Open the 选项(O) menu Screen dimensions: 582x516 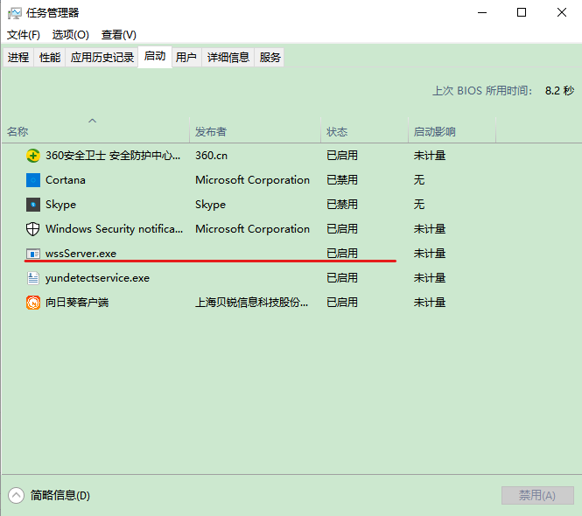71,35
